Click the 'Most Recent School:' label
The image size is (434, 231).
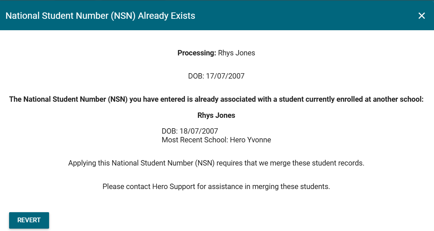click(195, 140)
